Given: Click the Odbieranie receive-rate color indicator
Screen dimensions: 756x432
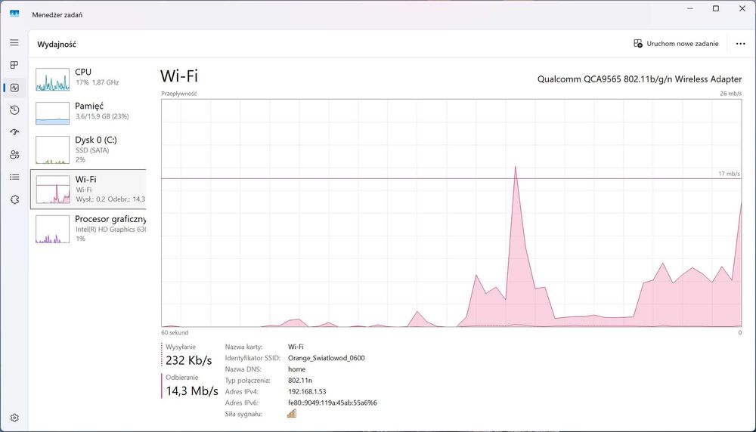Looking at the screenshot, I should (x=162, y=385).
